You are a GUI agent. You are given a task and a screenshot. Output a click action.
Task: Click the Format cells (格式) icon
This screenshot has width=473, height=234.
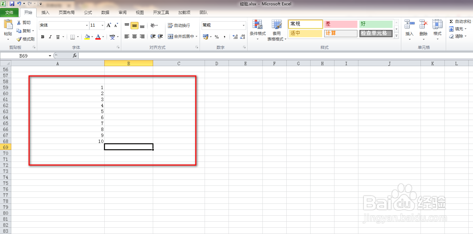point(437,24)
